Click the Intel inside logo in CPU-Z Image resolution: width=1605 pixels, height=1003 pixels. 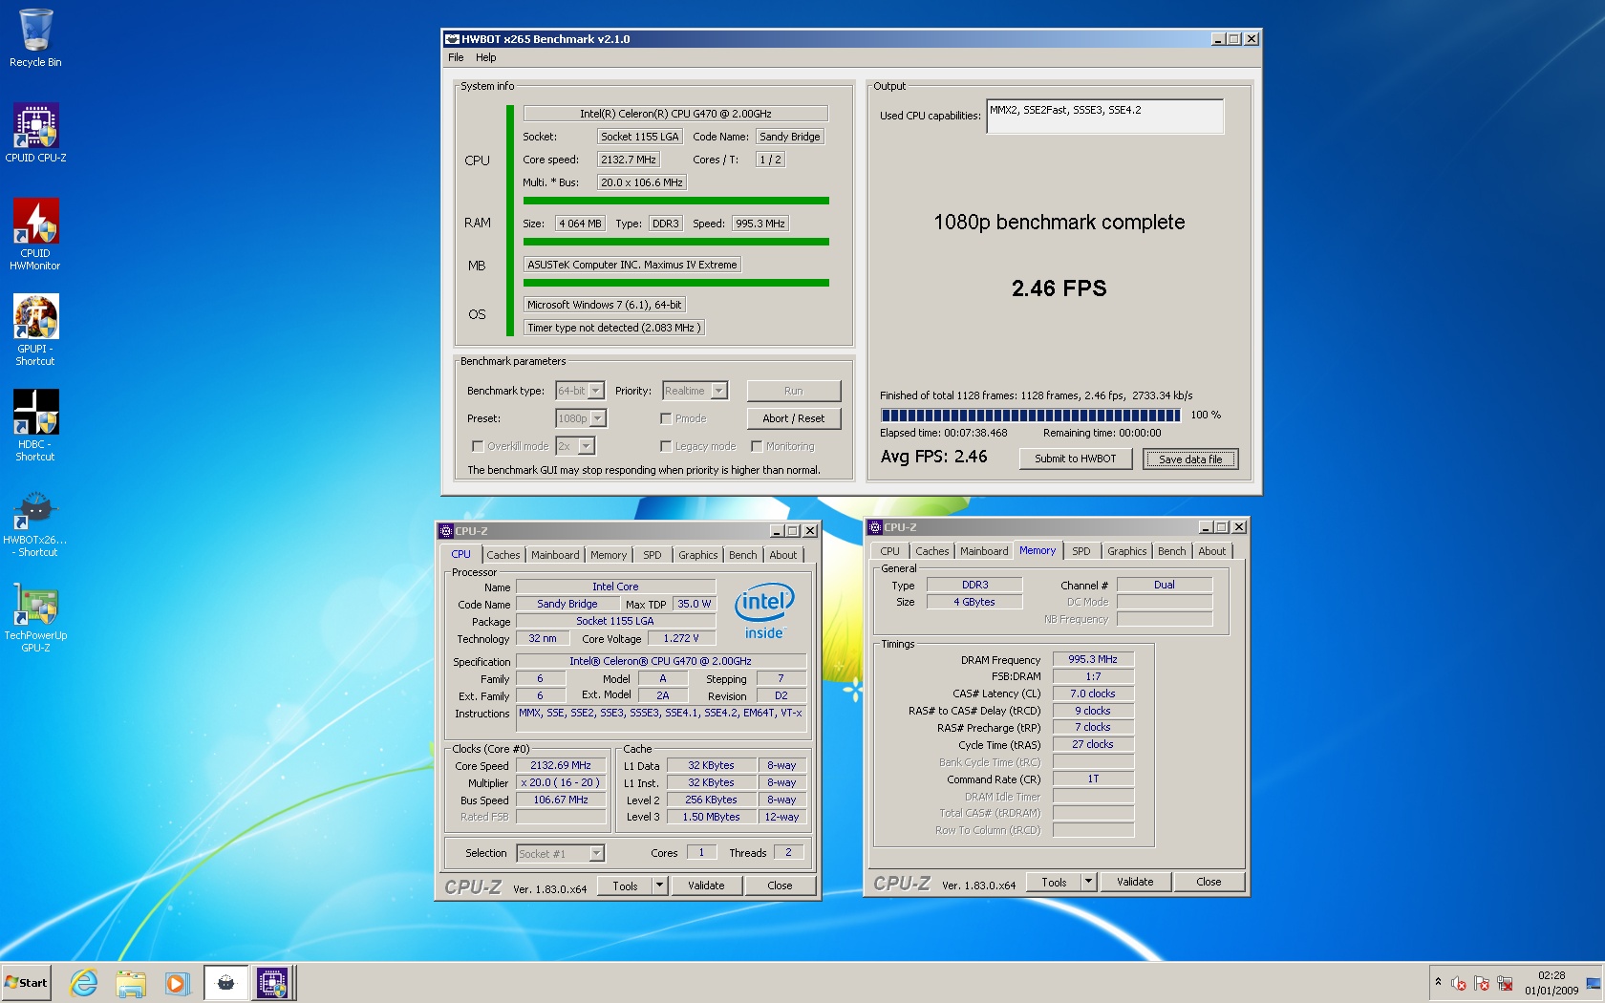pyautogui.click(x=764, y=611)
